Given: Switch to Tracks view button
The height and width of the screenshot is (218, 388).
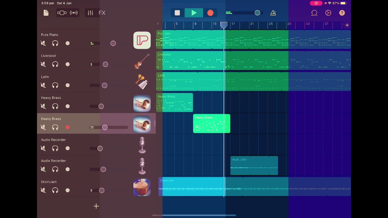Looking at the screenshot, I should (62, 13).
